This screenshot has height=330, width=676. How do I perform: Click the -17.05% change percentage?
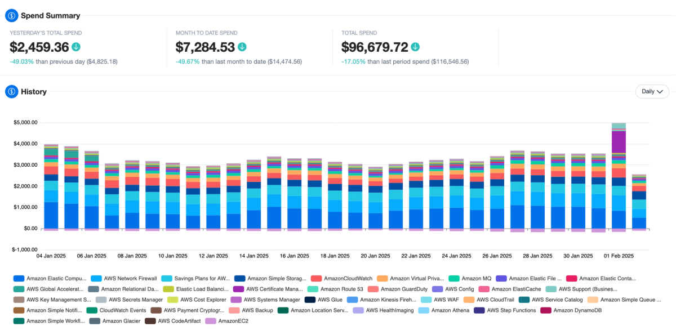(x=354, y=61)
